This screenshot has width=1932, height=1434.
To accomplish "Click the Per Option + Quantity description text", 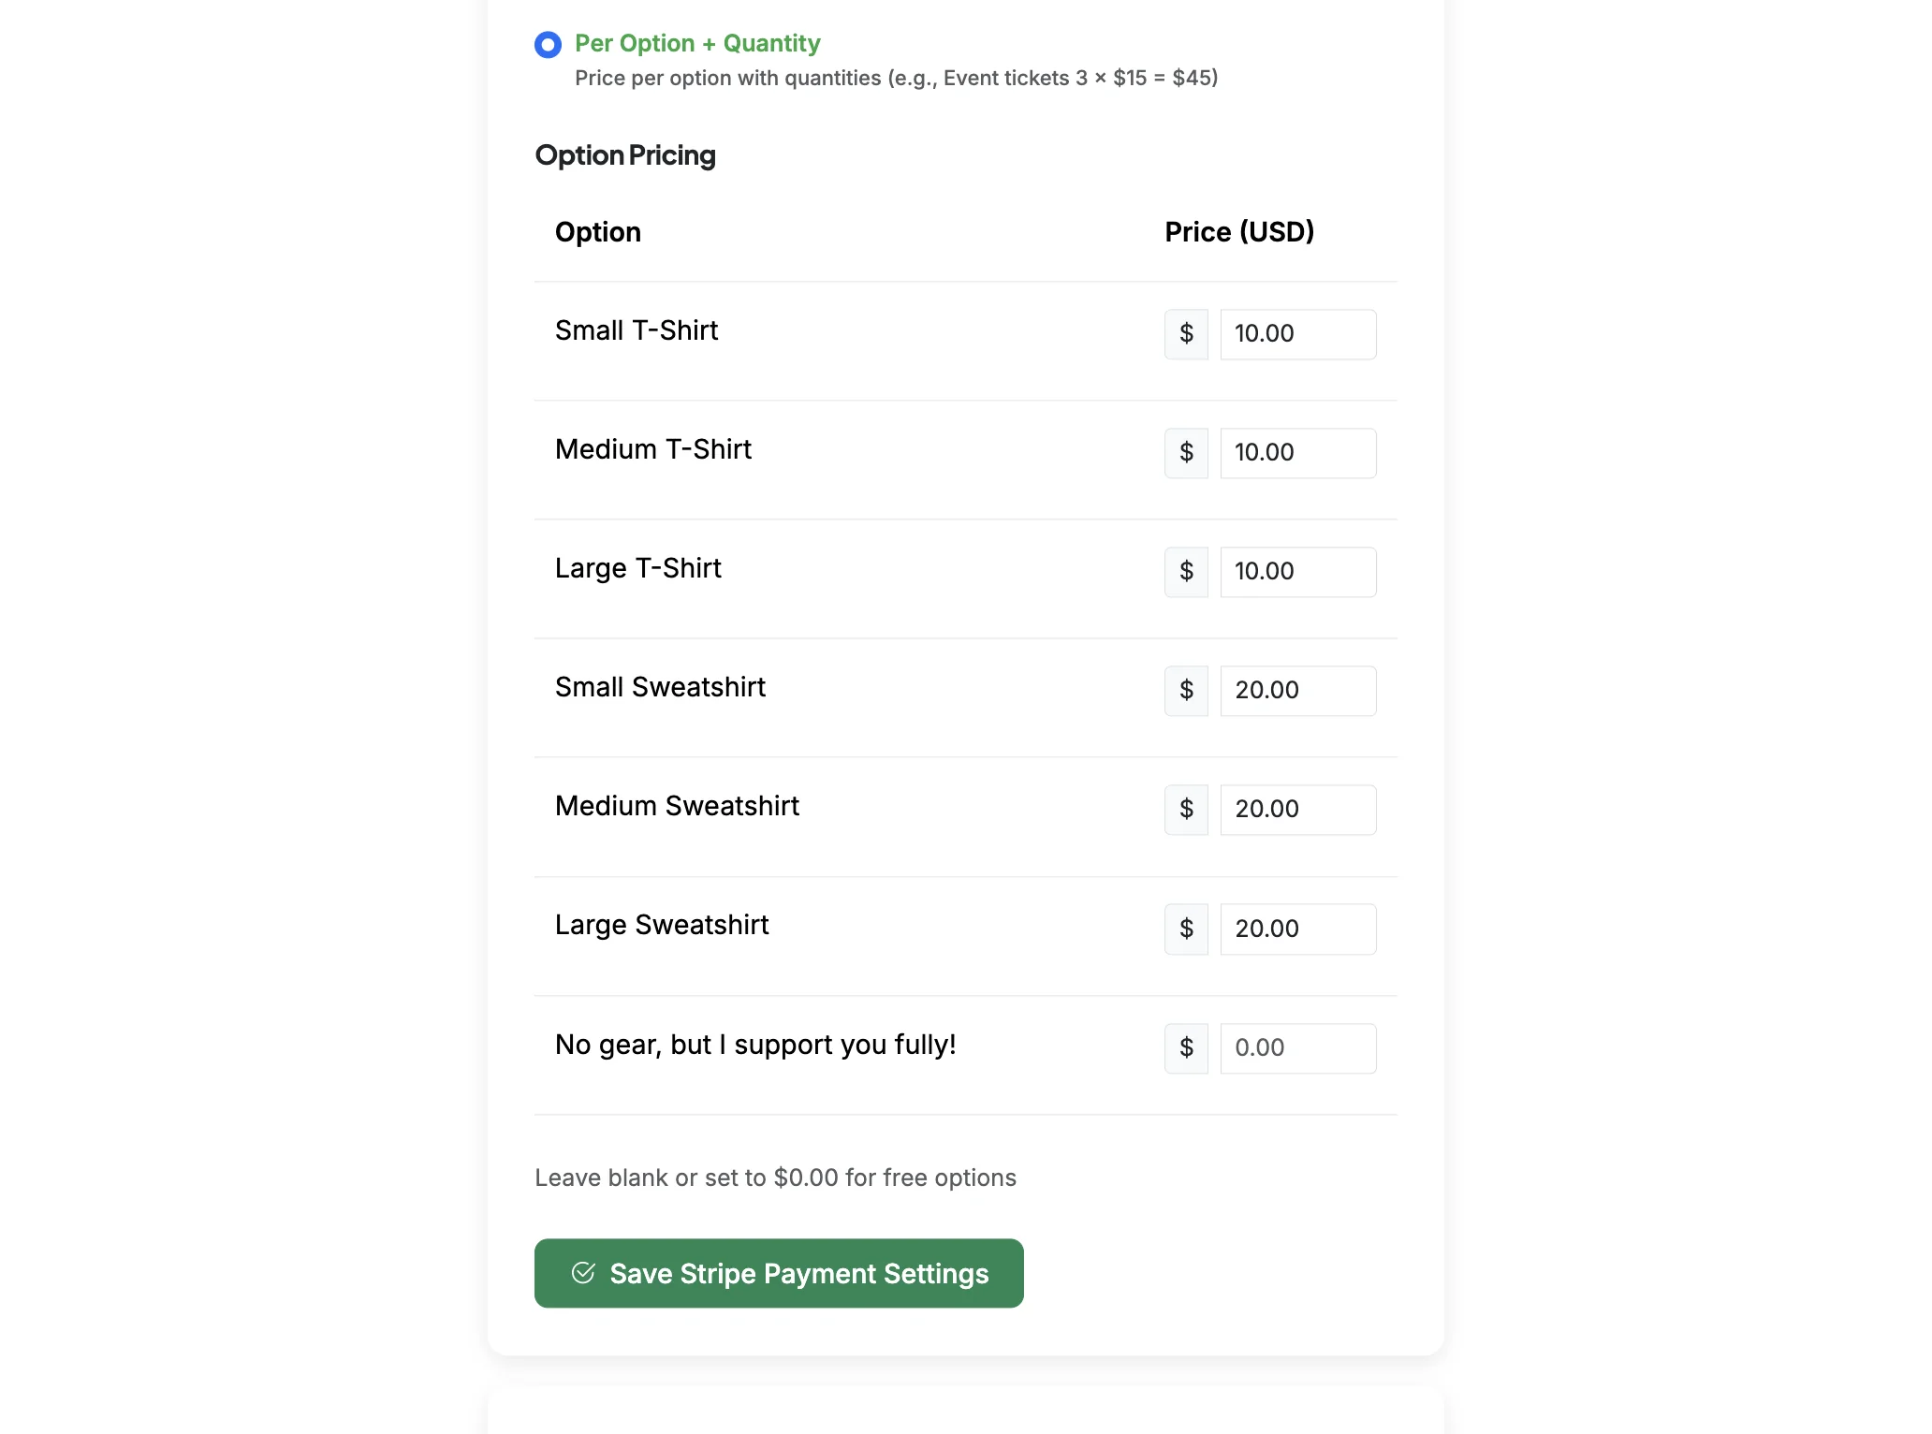I will point(896,79).
